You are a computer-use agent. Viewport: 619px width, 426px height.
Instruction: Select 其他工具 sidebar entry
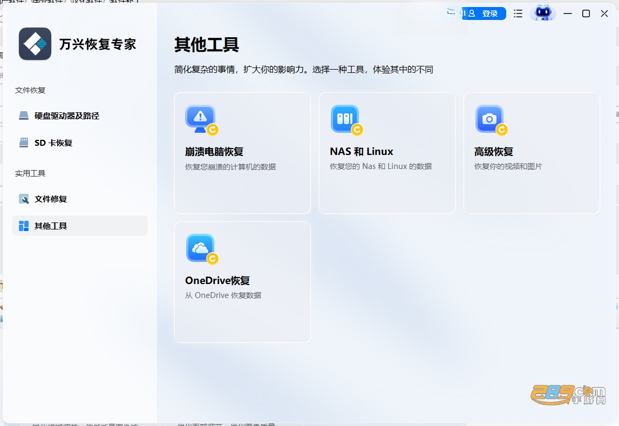click(x=80, y=226)
